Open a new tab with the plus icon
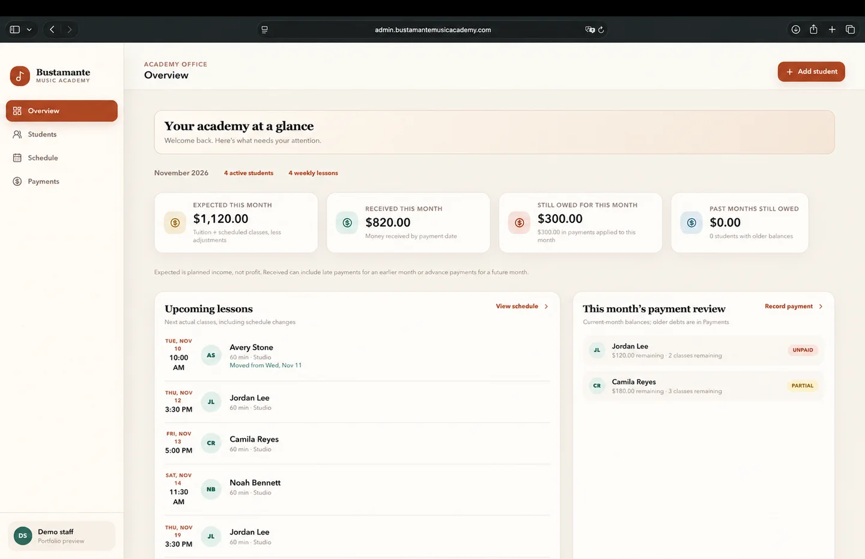This screenshot has width=865, height=559. (832, 29)
